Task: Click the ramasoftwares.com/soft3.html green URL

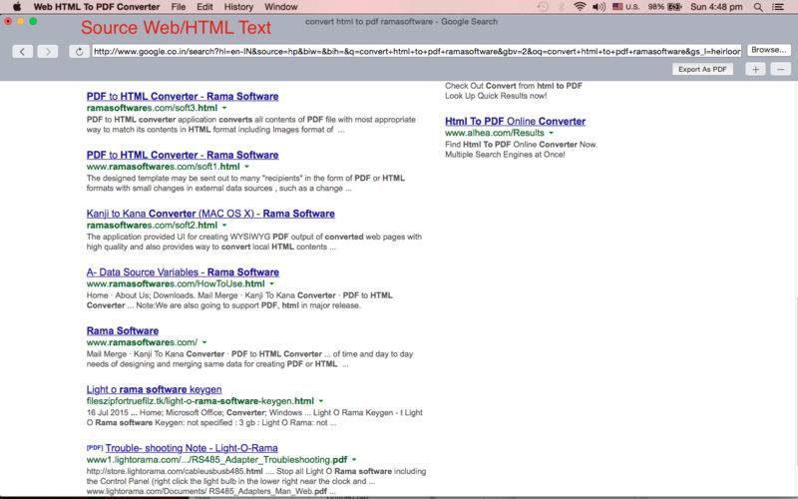Action: coord(152,108)
